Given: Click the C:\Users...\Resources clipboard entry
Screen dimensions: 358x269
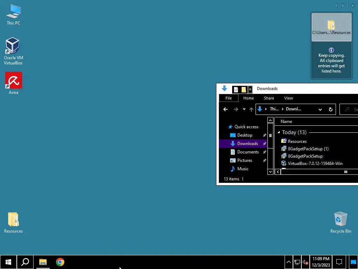Looking at the screenshot, I should [331, 27].
